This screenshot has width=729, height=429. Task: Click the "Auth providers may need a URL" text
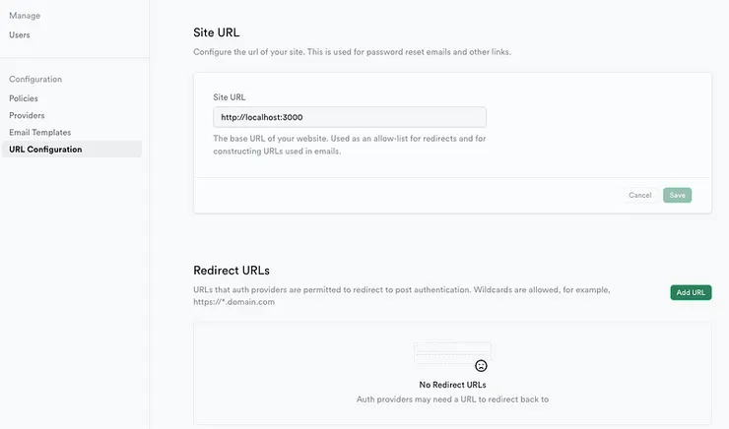click(x=452, y=399)
